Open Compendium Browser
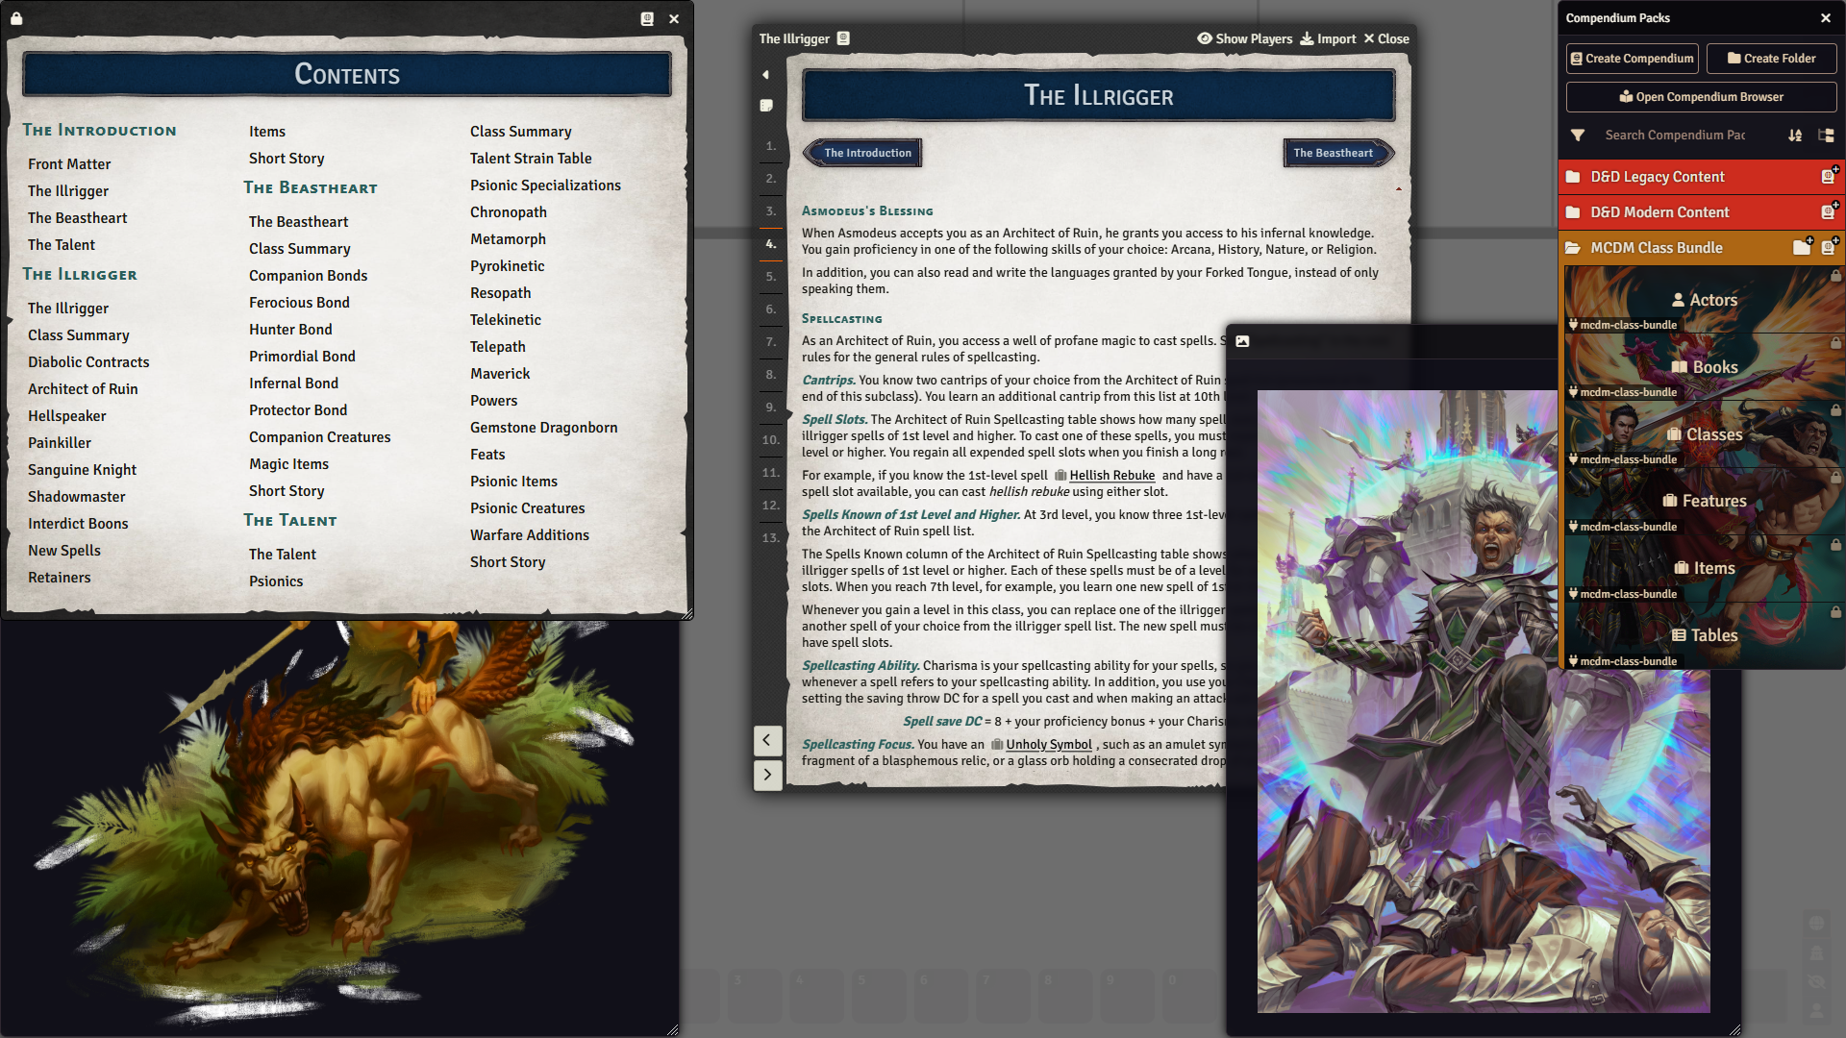Image resolution: width=1846 pixels, height=1038 pixels. 1701,97
